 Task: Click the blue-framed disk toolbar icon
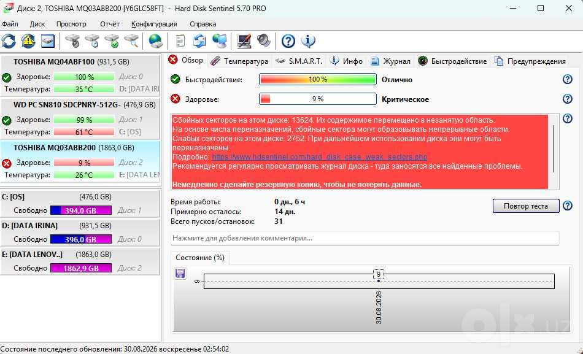point(48,41)
